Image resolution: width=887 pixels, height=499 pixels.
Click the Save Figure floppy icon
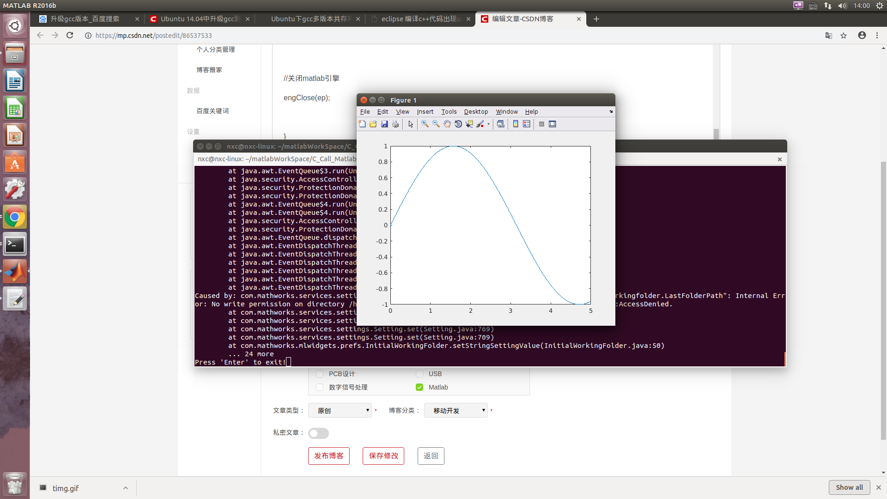[x=384, y=124]
